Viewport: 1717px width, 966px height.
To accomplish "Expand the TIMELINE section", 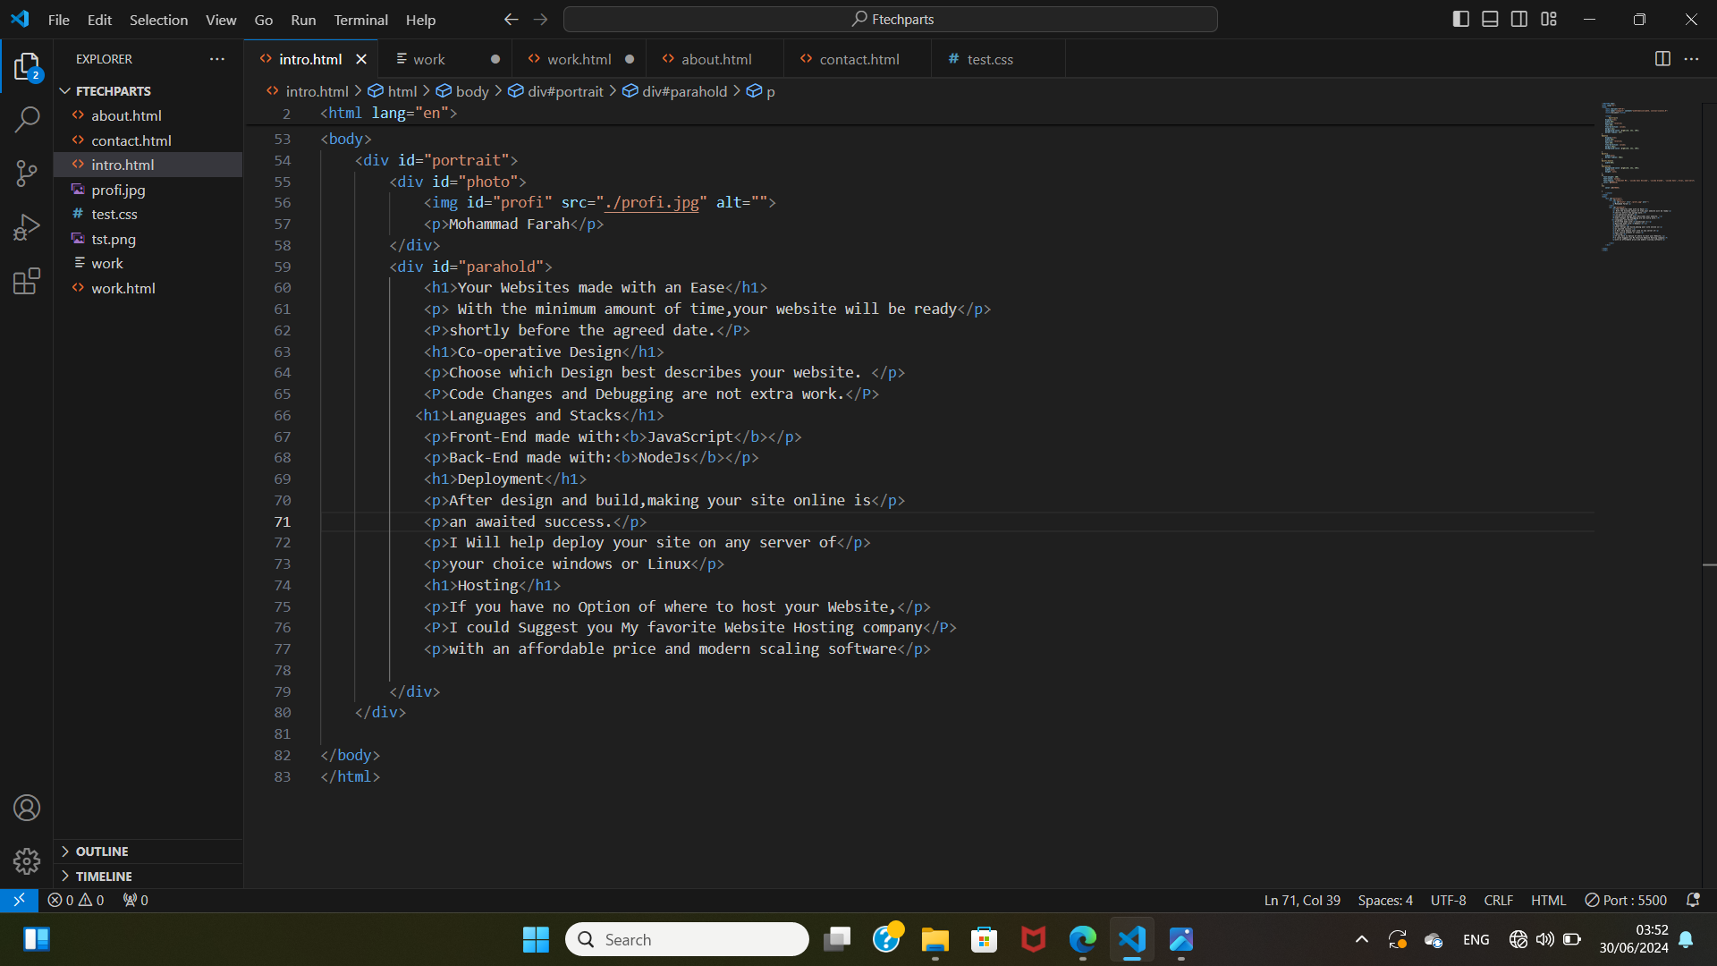I will point(103,877).
